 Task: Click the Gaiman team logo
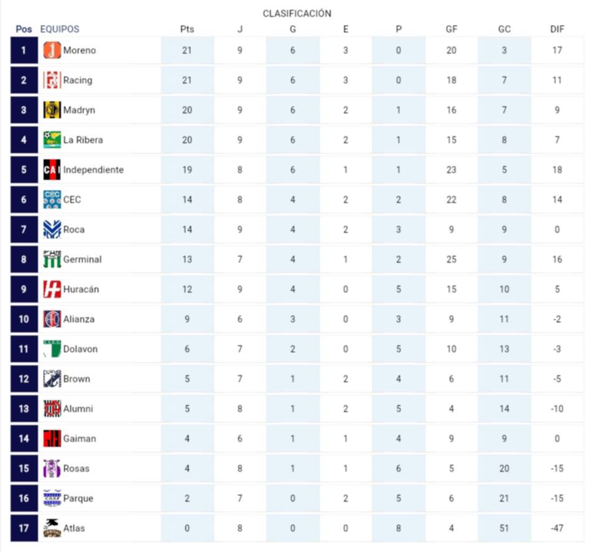pyautogui.click(x=52, y=439)
